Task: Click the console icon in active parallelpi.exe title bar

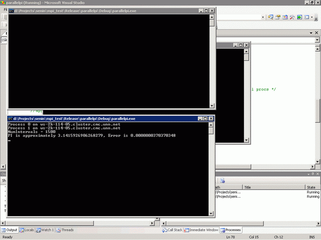Action: point(10,118)
